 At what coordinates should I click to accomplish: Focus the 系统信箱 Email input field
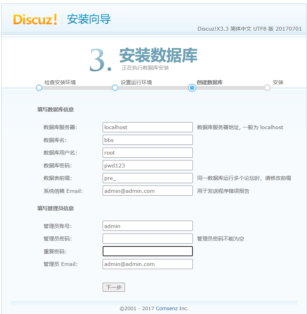(x=148, y=191)
